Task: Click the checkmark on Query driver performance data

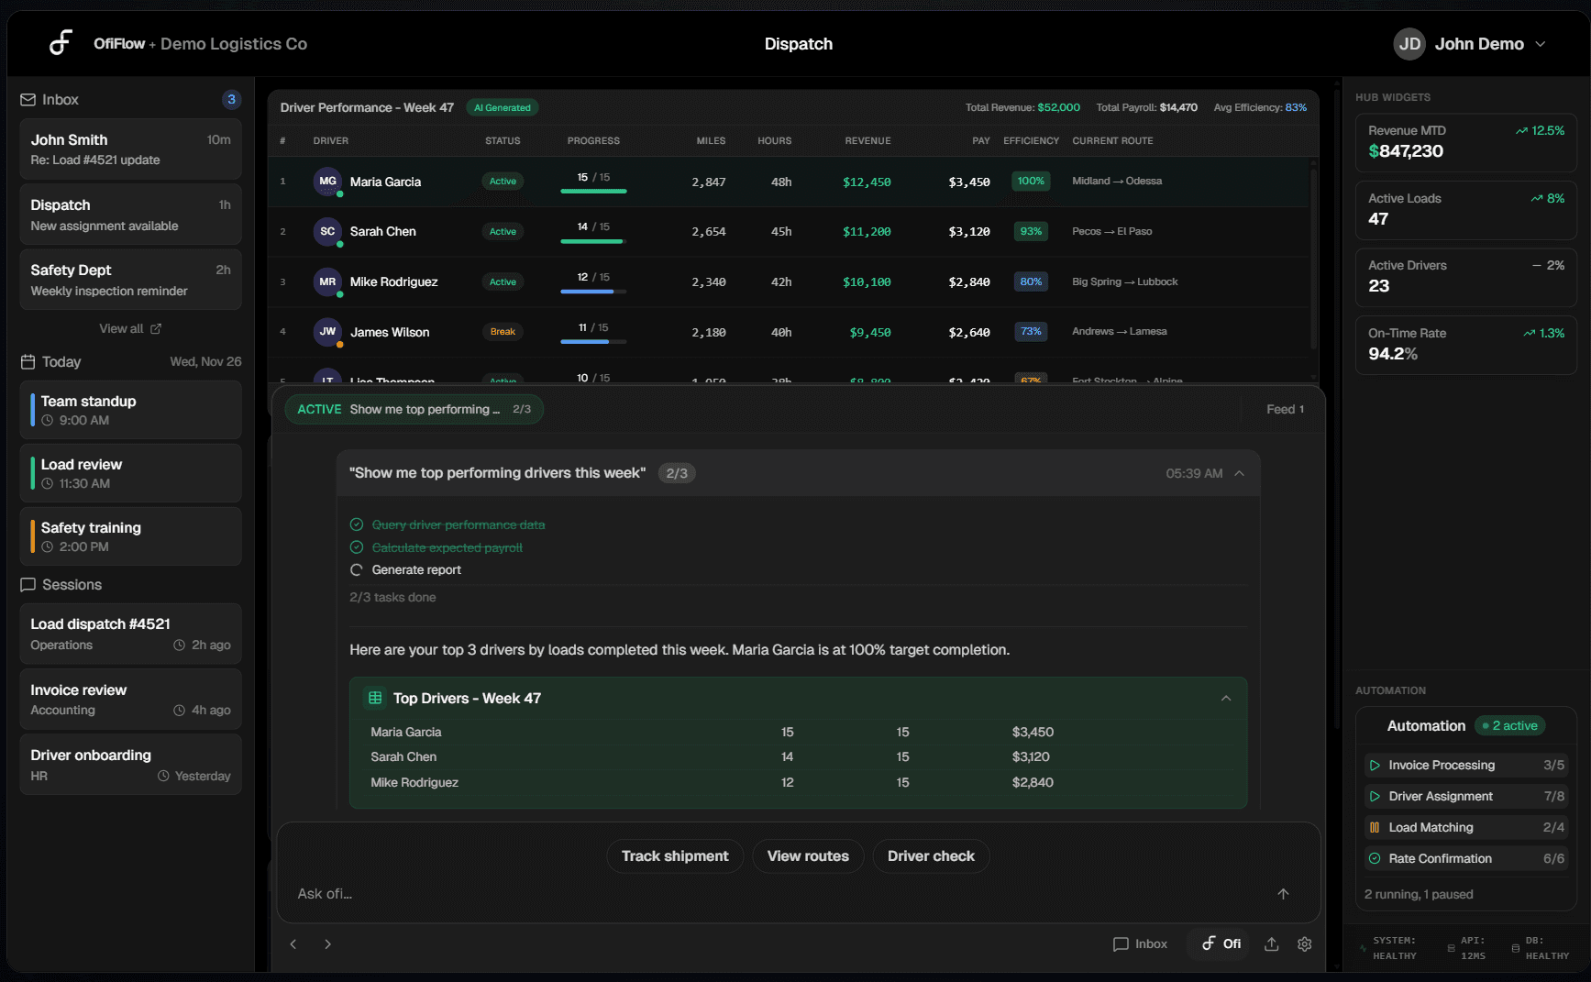Action: click(x=356, y=524)
